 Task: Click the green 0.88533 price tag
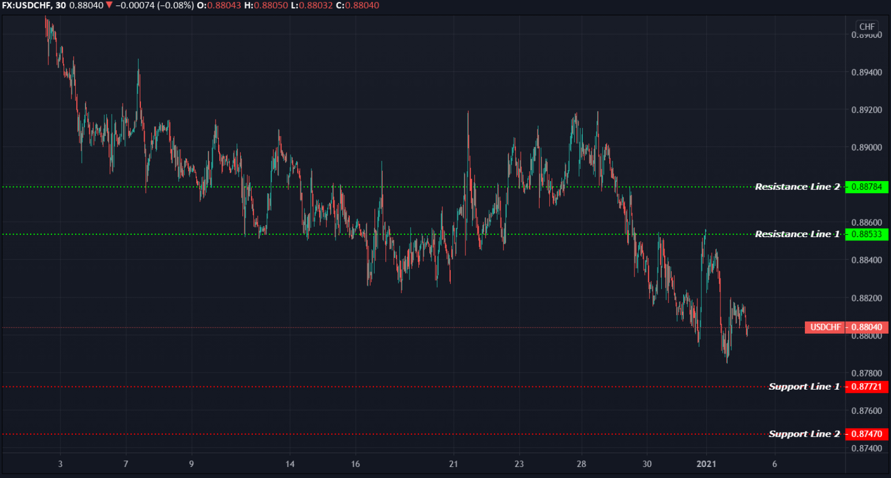coord(867,234)
